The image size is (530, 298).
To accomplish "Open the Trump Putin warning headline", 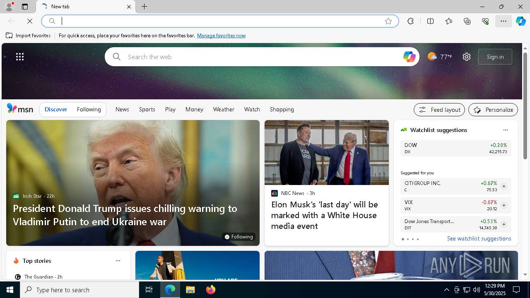I will coord(125,215).
